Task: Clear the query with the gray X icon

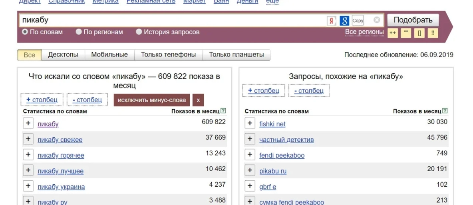Action: click(x=377, y=20)
